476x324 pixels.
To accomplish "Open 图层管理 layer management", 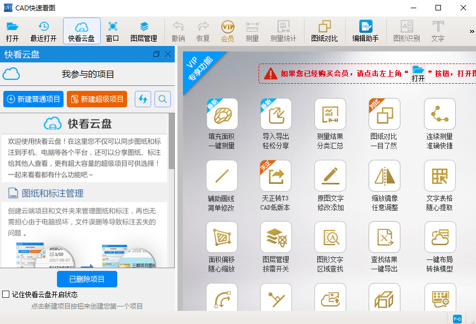I will [x=144, y=31].
